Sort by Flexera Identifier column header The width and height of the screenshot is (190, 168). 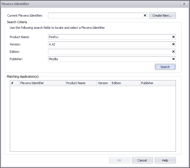(42, 83)
